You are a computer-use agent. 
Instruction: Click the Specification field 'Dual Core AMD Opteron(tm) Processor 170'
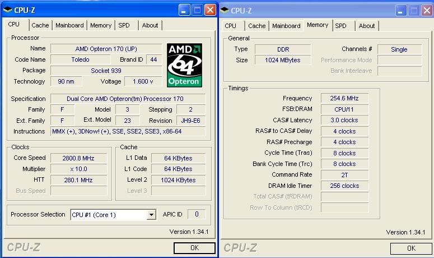point(128,99)
